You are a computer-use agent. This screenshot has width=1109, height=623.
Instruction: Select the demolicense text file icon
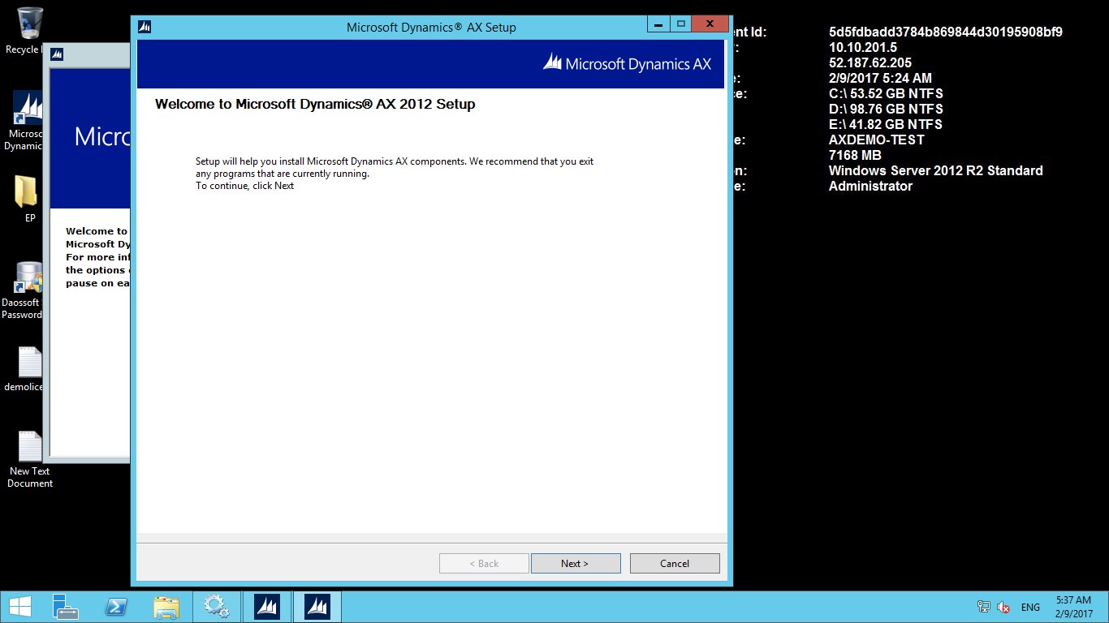point(24,370)
